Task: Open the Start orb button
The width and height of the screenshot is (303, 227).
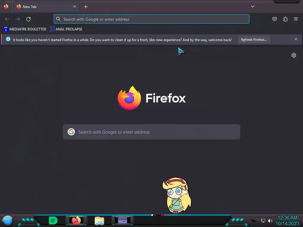Action: (7, 220)
